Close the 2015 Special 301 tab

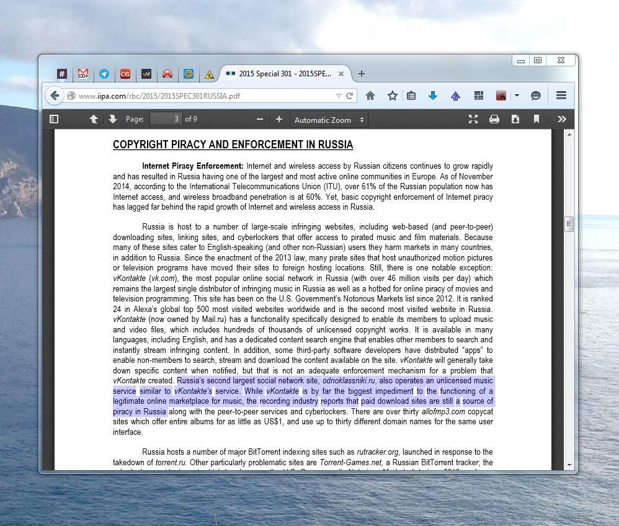[x=341, y=74]
